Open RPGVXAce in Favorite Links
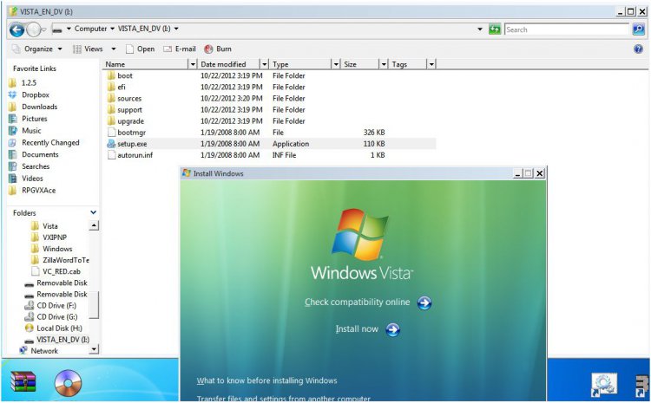The image size is (651, 403). tap(32, 191)
